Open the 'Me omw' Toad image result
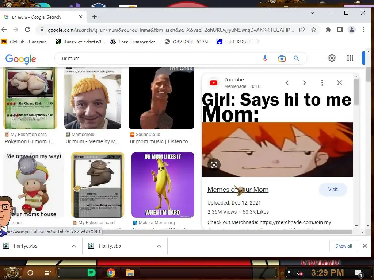The height and width of the screenshot is (280, 374). (x=34, y=185)
